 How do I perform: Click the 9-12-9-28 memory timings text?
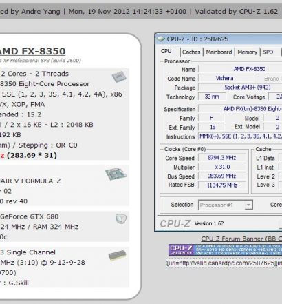pos(67,263)
